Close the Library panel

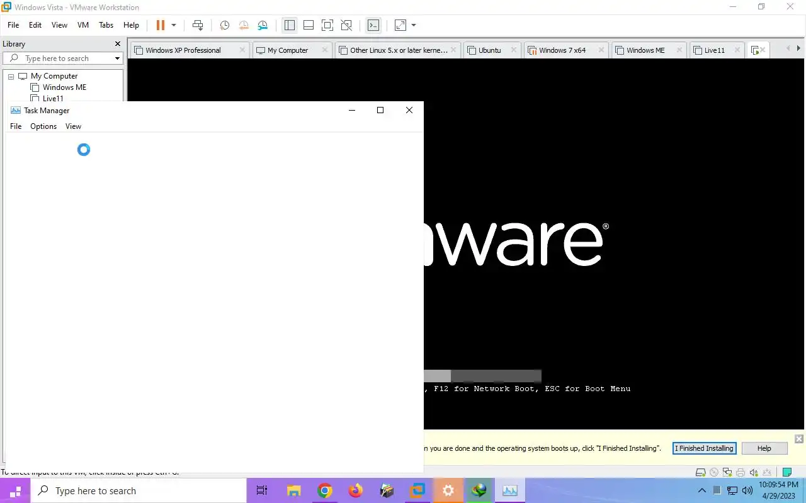point(117,44)
